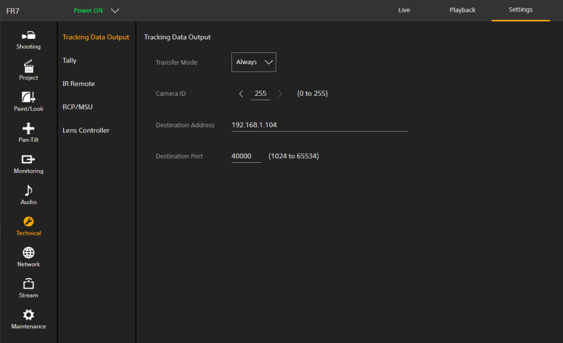The width and height of the screenshot is (563, 343).
Task: Click the Destination Port field
Action: [x=245, y=156]
